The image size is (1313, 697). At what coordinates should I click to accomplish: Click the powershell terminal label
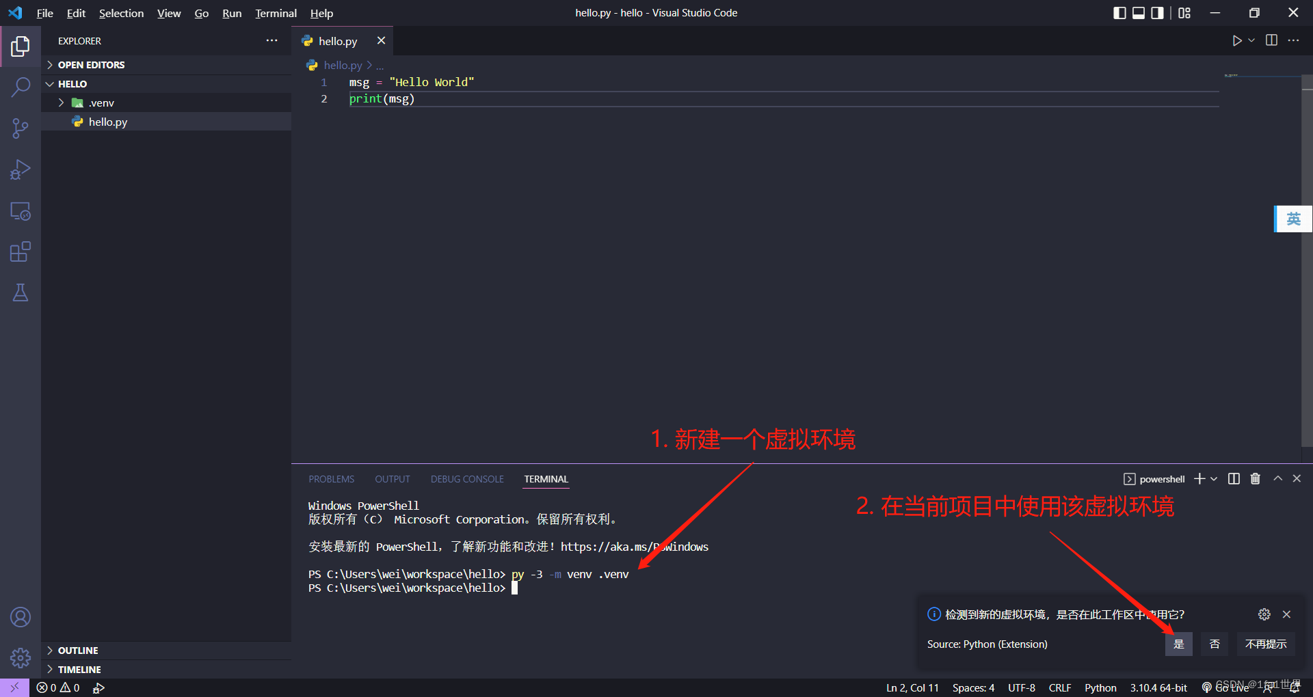(1154, 479)
